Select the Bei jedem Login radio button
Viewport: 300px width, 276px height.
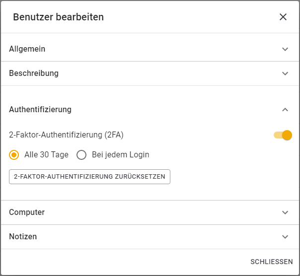[81, 155]
